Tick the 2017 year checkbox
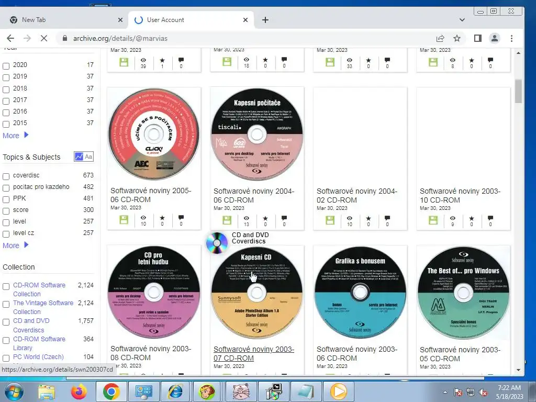The image size is (536, 402). (6, 101)
